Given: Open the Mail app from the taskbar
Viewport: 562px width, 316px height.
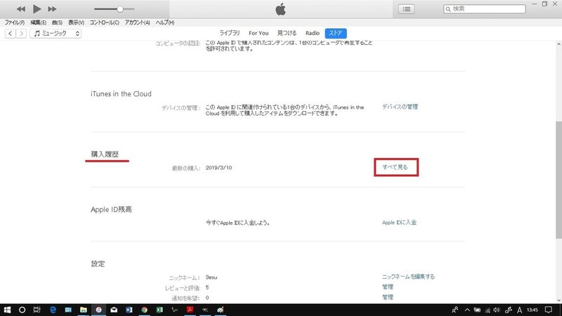Looking at the screenshot, I should point(114,310).
